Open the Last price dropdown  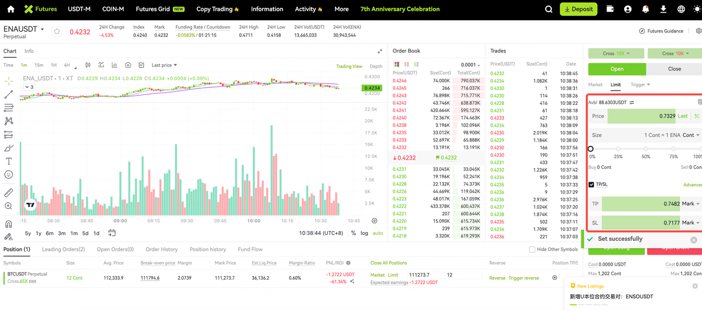[164, 65]
